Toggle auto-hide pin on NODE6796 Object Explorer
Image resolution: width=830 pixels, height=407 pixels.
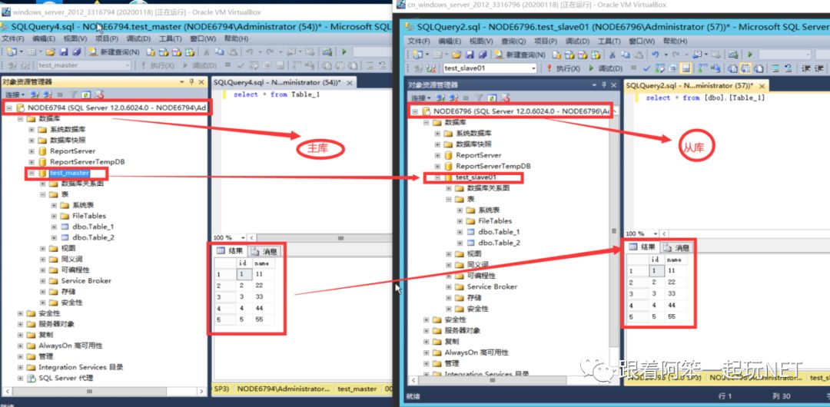pos(604,84)
